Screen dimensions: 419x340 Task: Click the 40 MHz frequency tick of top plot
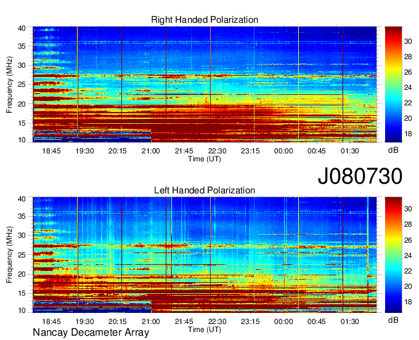[22, 28]
